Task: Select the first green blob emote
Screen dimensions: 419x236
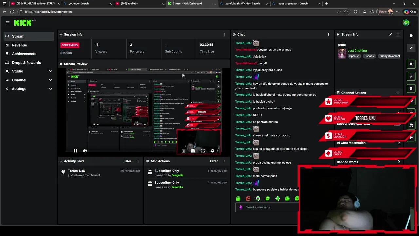Action: [238, 198]
